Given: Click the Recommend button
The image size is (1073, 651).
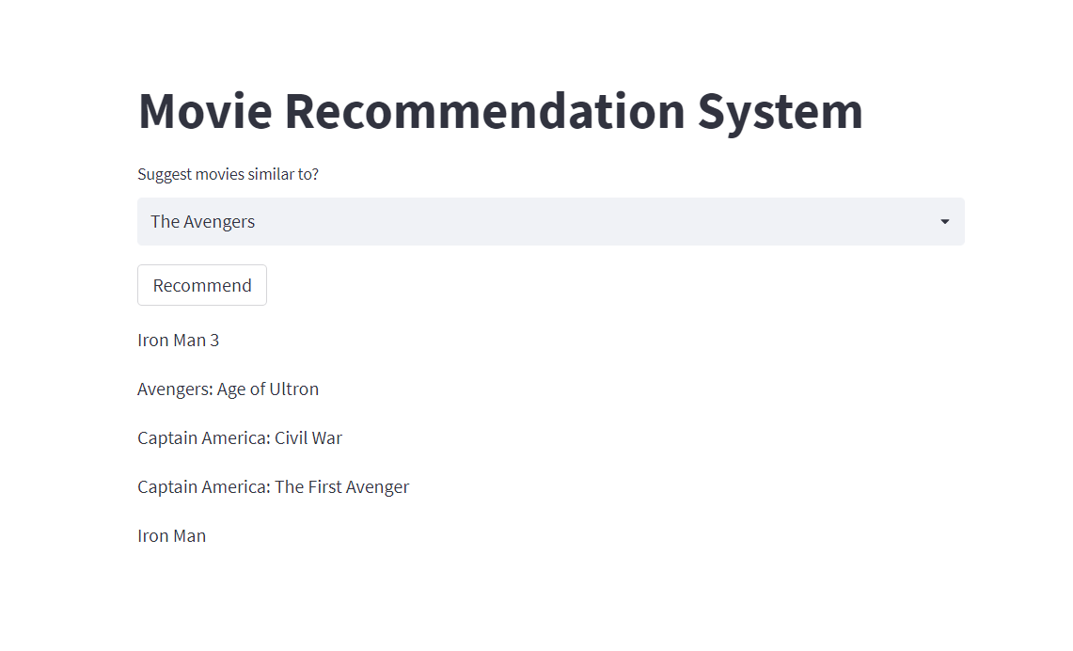Looking at the screenshot, I should pyautogui.click(x=201, y=284).
